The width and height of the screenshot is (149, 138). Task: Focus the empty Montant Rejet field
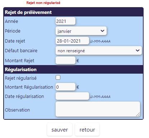(x=65, y=60)
